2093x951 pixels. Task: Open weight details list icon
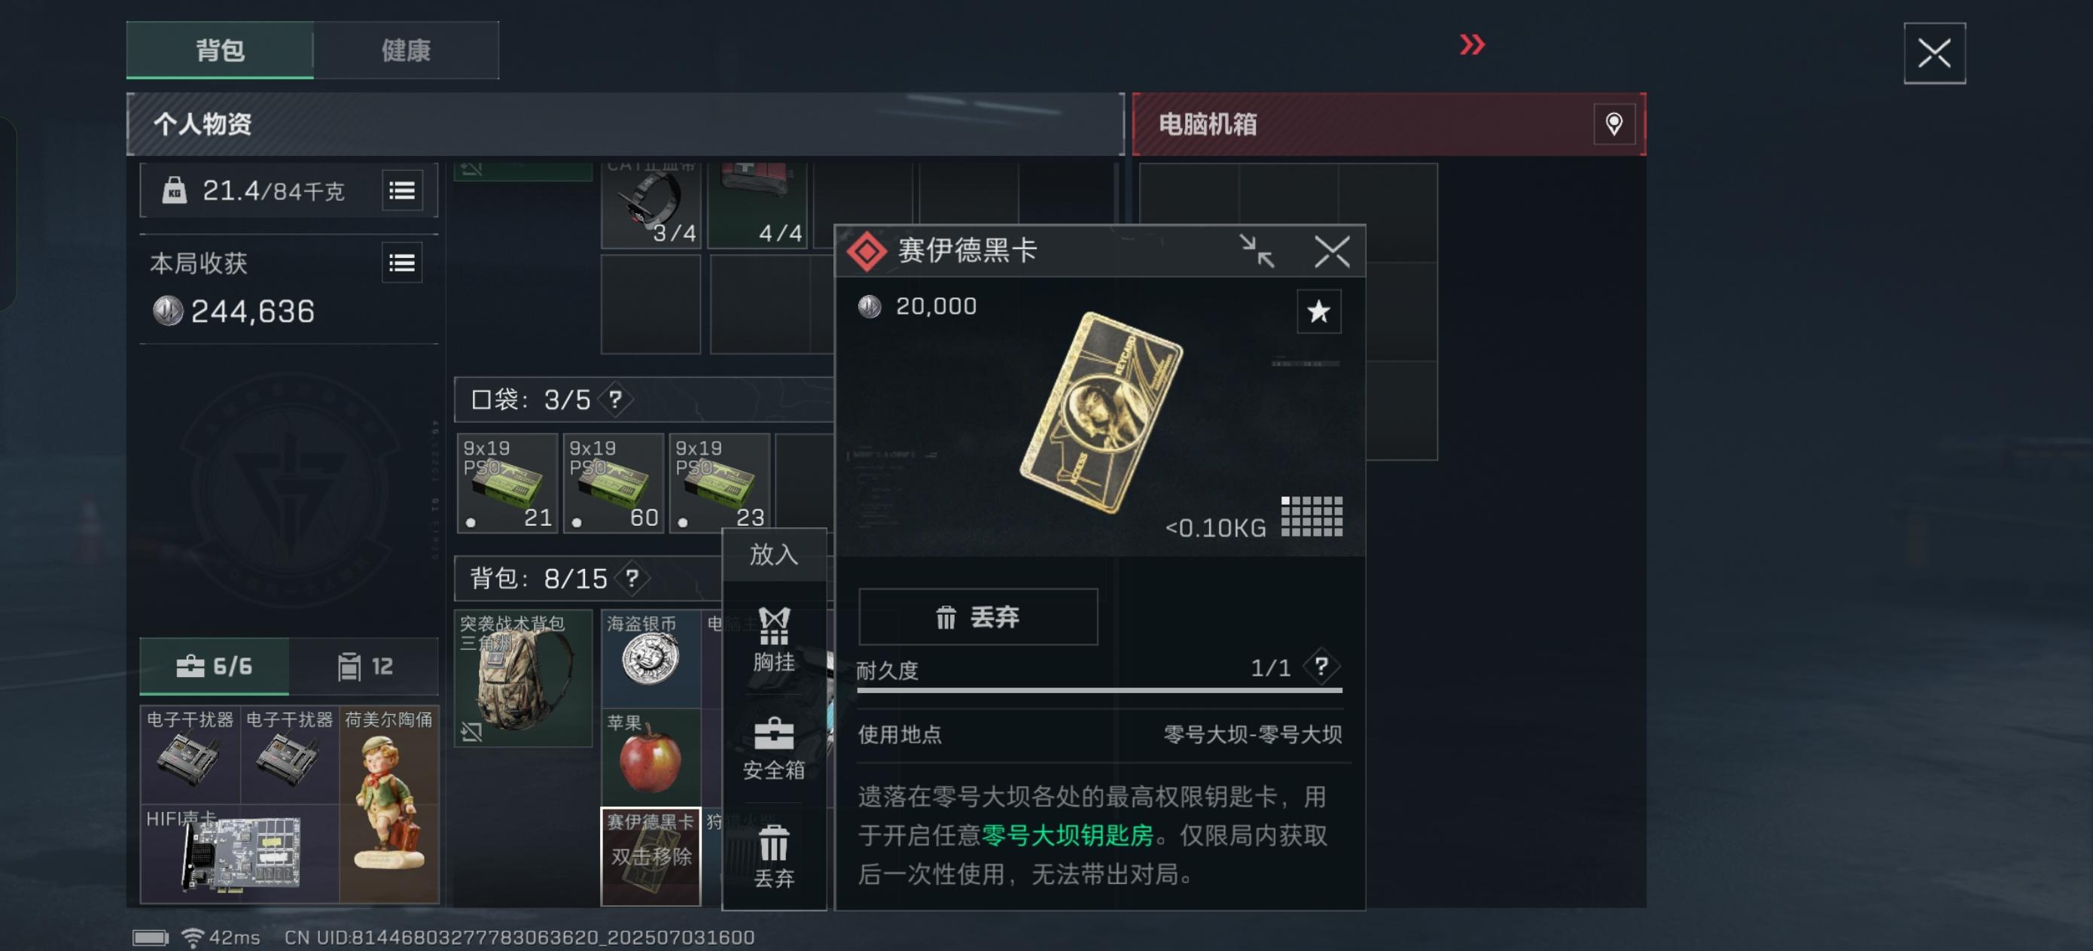pos(402,191)
